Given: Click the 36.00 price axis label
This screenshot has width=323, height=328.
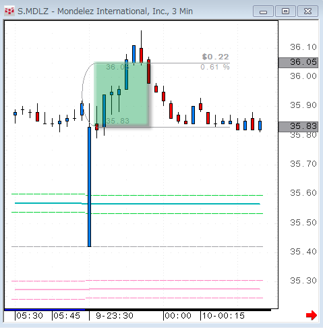Looking at the screenshot, I should click(x=303, y=76).
